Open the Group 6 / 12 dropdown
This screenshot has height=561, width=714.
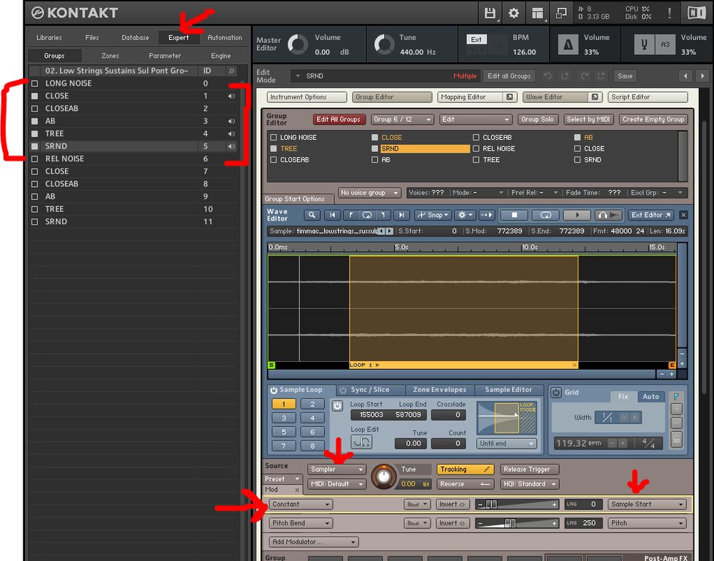(401, 119)
